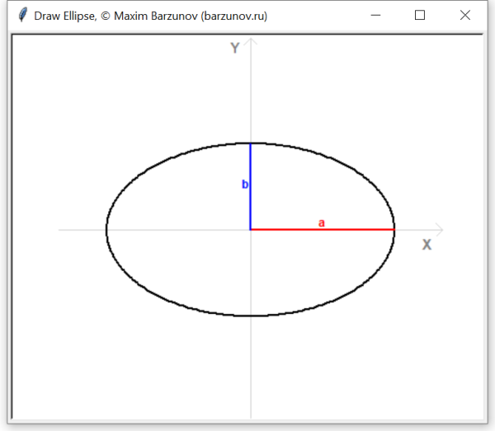Click the bottommost point of the ellipse

coord(250,316)
